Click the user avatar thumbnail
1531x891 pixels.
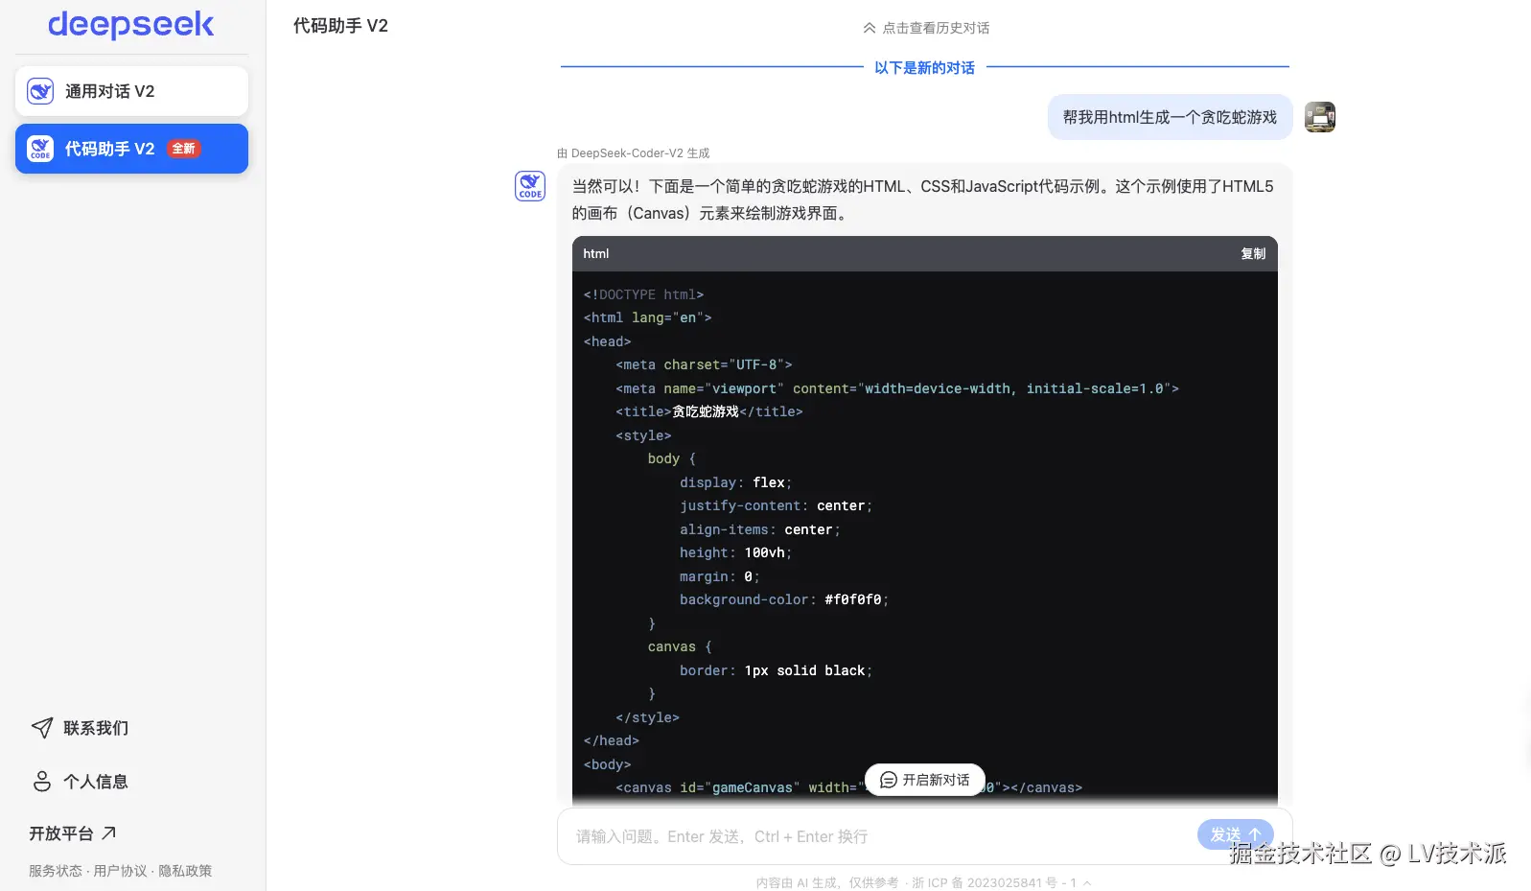click(1320, 117)
